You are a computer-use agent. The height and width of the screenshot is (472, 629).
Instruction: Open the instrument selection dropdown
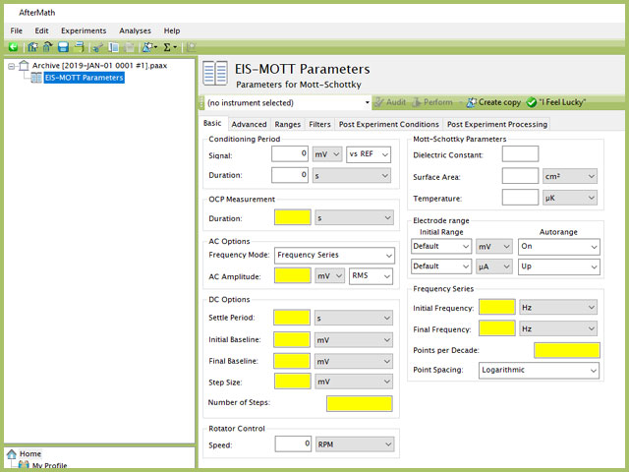[288, 102]
